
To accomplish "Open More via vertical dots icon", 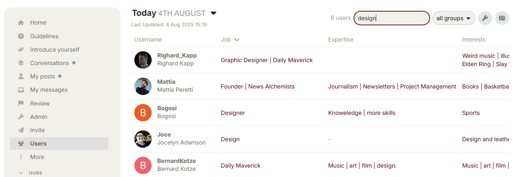I will (21, 157).
